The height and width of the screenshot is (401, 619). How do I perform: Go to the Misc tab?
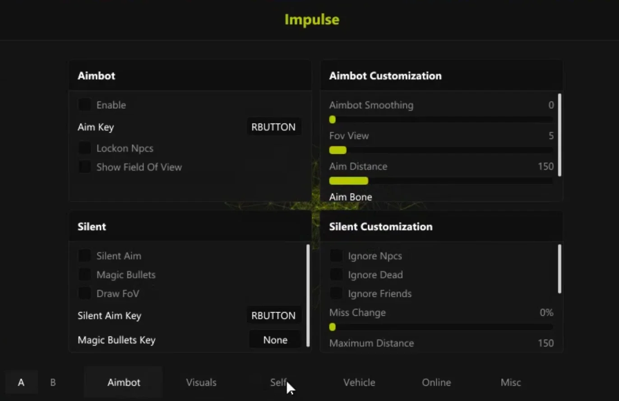click(511, 382)
